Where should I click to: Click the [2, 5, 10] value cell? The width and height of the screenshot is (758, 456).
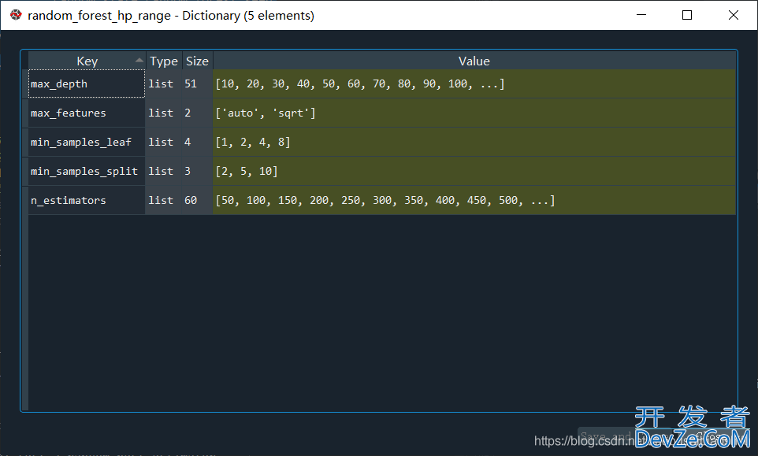coord(474,171)
